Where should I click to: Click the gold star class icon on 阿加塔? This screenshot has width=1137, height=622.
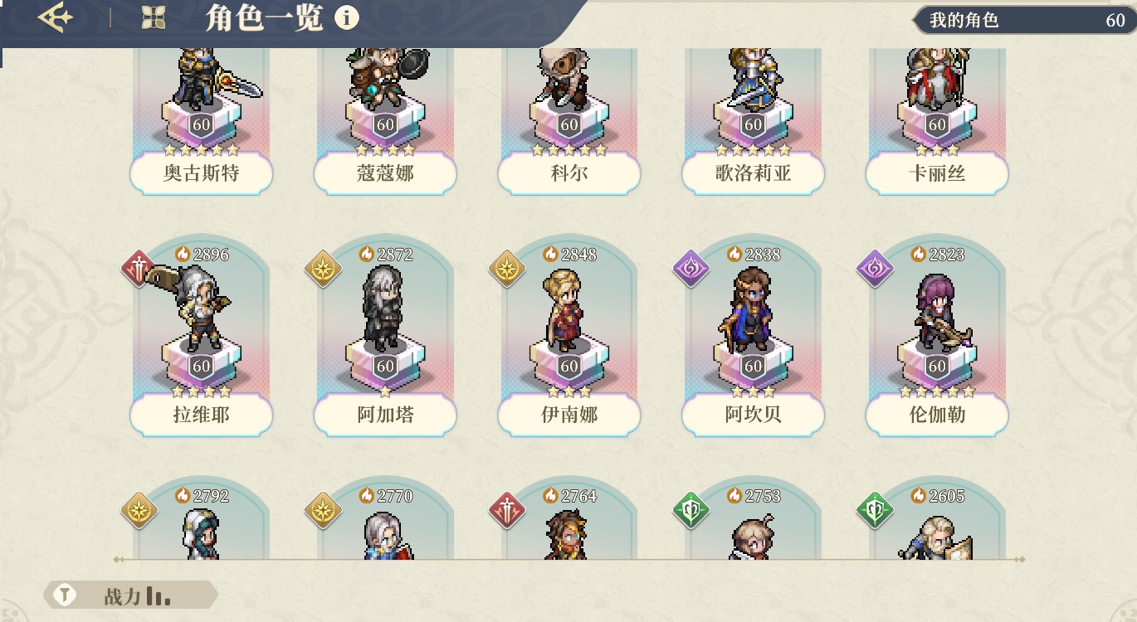tap(323, 269)
